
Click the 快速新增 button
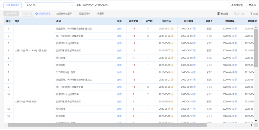click(x=27, y=13)
